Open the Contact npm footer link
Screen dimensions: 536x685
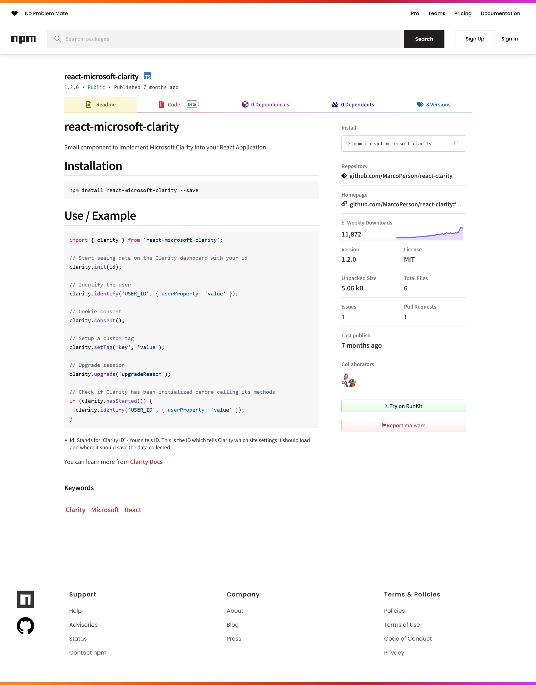[88, 653]
